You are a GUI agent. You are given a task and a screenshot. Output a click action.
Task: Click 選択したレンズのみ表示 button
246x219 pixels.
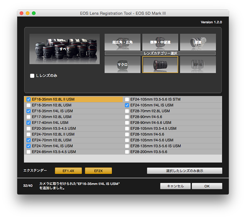tap(184, 171)
